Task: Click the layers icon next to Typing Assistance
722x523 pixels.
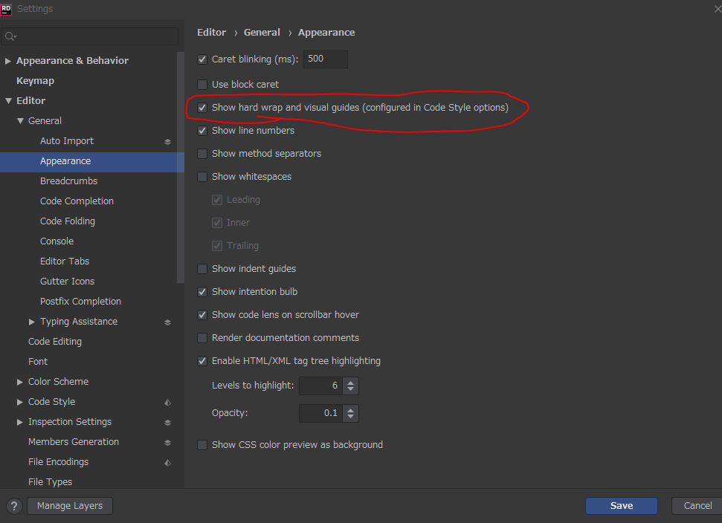Action: click(167, 322)
